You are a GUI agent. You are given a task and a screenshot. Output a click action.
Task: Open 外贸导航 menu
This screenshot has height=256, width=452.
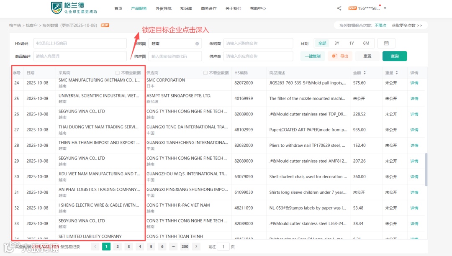click(164, 8)
